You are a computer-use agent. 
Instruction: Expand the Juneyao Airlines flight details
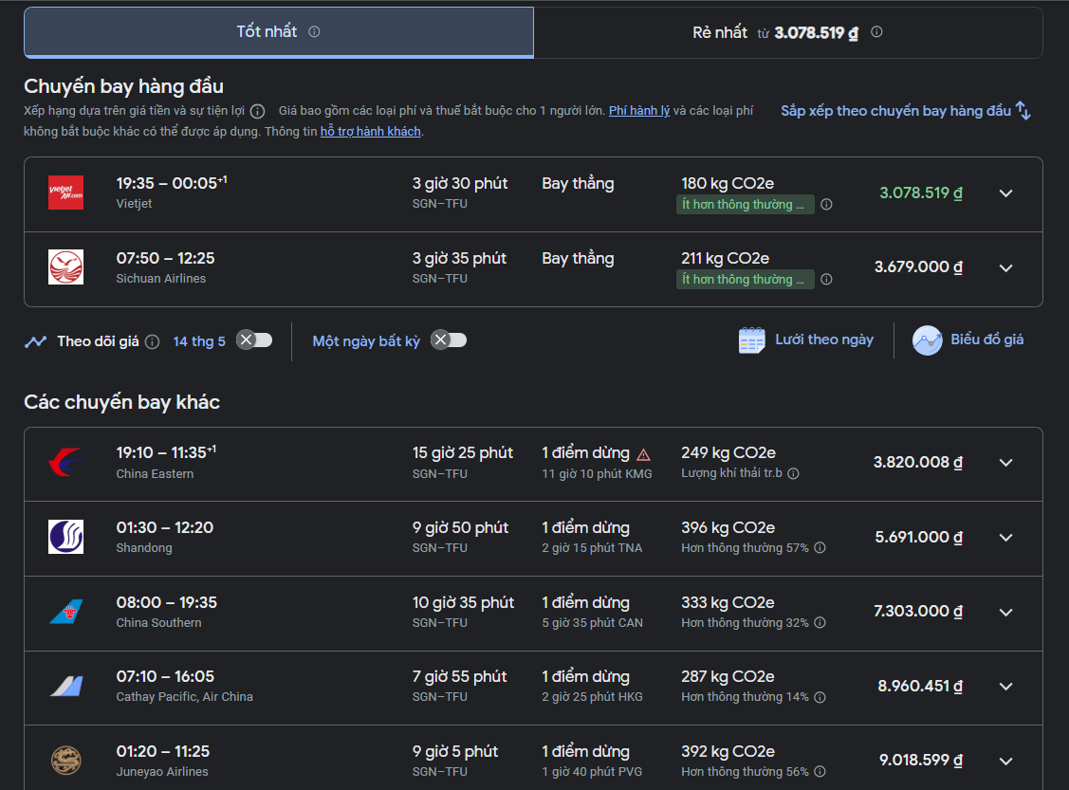pos(1005,761)
